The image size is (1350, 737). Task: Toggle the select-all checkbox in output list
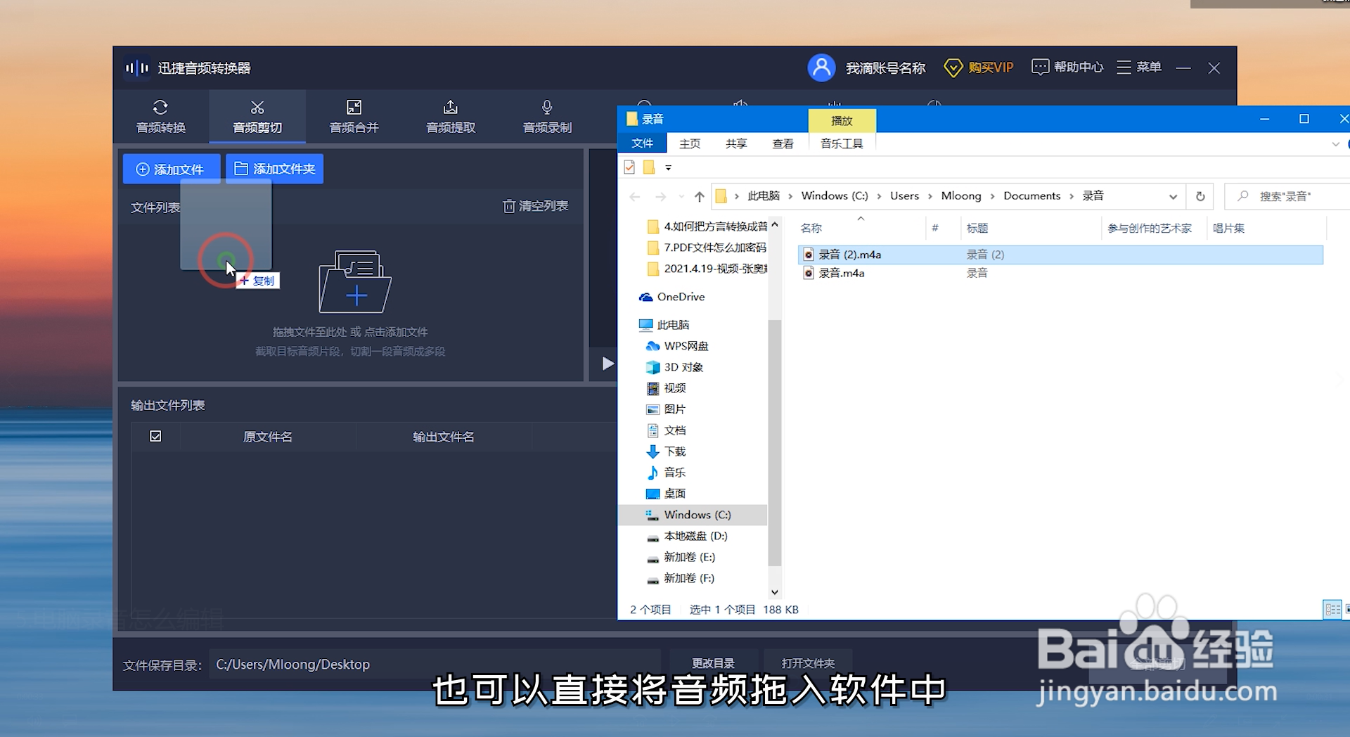155,436
